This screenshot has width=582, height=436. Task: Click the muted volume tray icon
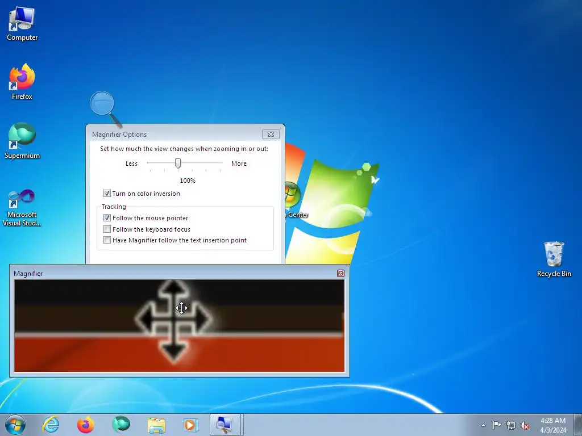pyautogui.click(x=525, y=425)
